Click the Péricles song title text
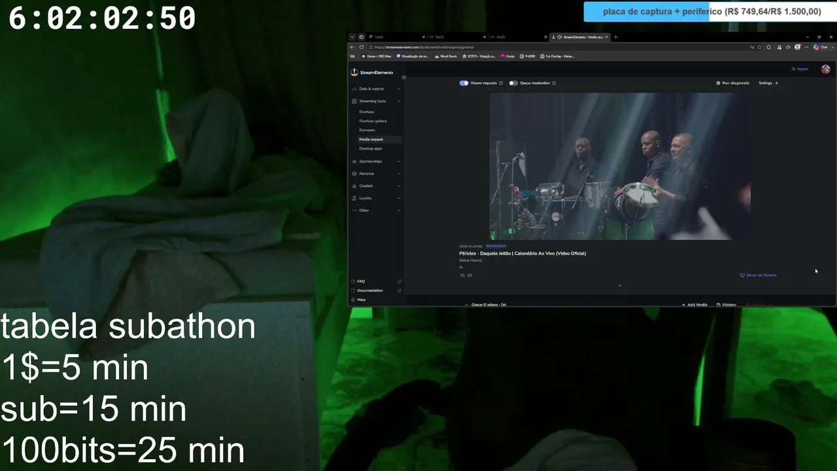This screenshot has height=471, width=837. tap(522, 253)
